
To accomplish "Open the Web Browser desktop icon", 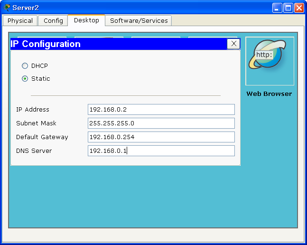I will [x=270, y=61].
